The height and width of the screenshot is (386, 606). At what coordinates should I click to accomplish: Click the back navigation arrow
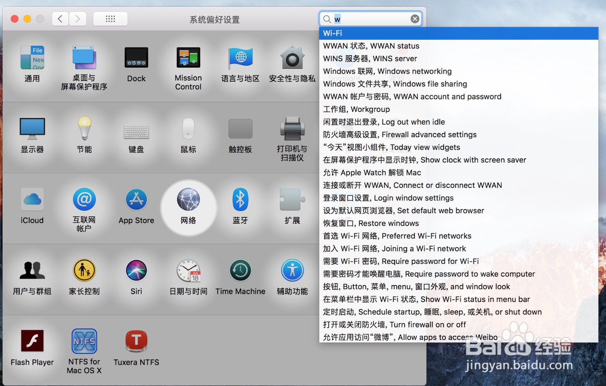click(60, 19)
